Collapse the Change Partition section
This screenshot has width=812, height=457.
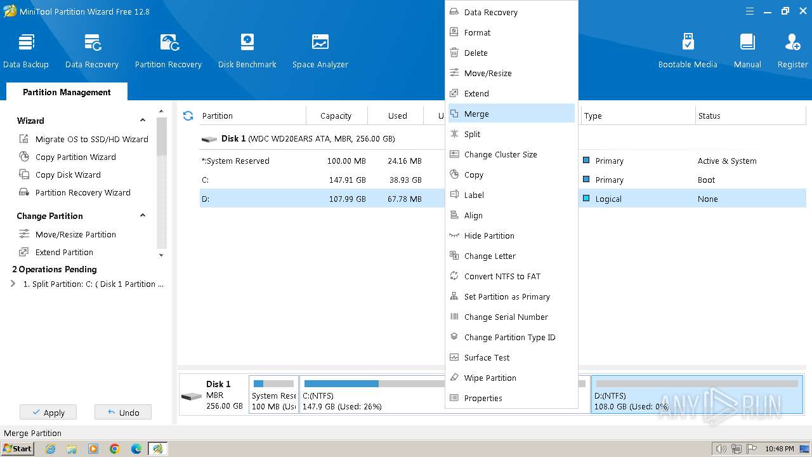pos(143,216)
